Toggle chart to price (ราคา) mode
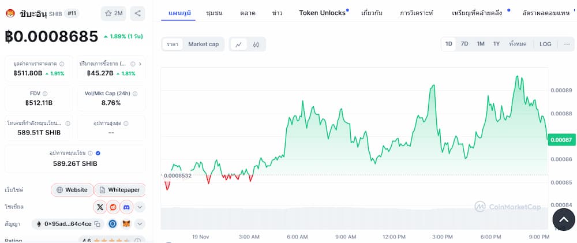Screen dimensions: 577x243 click(173, 44)
